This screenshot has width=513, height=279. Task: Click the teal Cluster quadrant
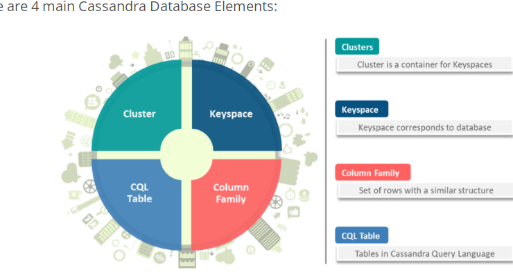pyautogui.click(x=139, y=108)
